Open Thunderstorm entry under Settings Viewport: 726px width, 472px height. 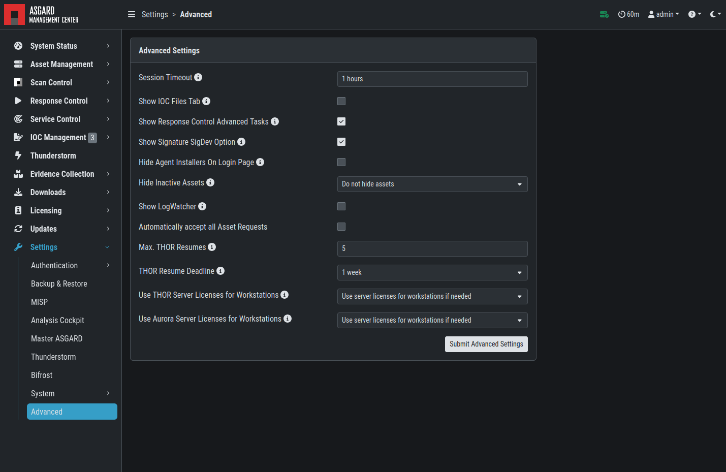[x=53, y=357]
